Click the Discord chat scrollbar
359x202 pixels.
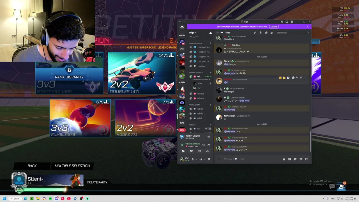pyautogui.click(x=310, y=142)
